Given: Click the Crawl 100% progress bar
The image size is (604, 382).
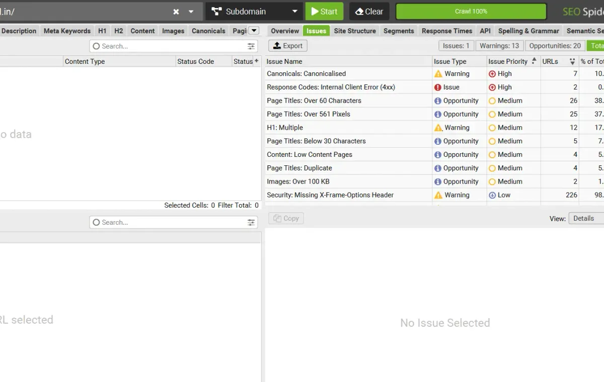Looking at the screenshot, I should tap(471, 11).
